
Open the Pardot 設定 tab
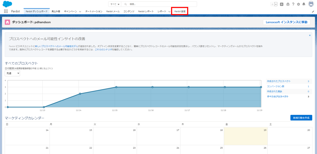click(x=180, y=12)
